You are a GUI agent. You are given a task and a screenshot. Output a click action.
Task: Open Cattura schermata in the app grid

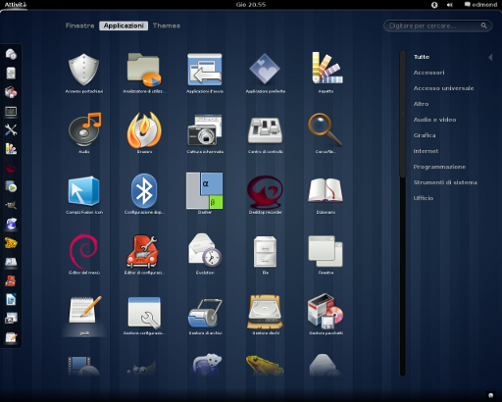(205, 129)
